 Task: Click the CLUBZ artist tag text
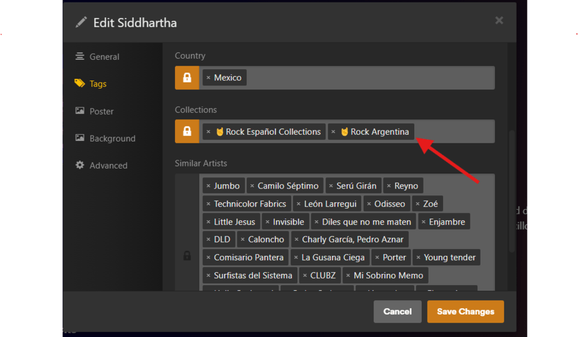pyautogui.click(x=323, y=275)
